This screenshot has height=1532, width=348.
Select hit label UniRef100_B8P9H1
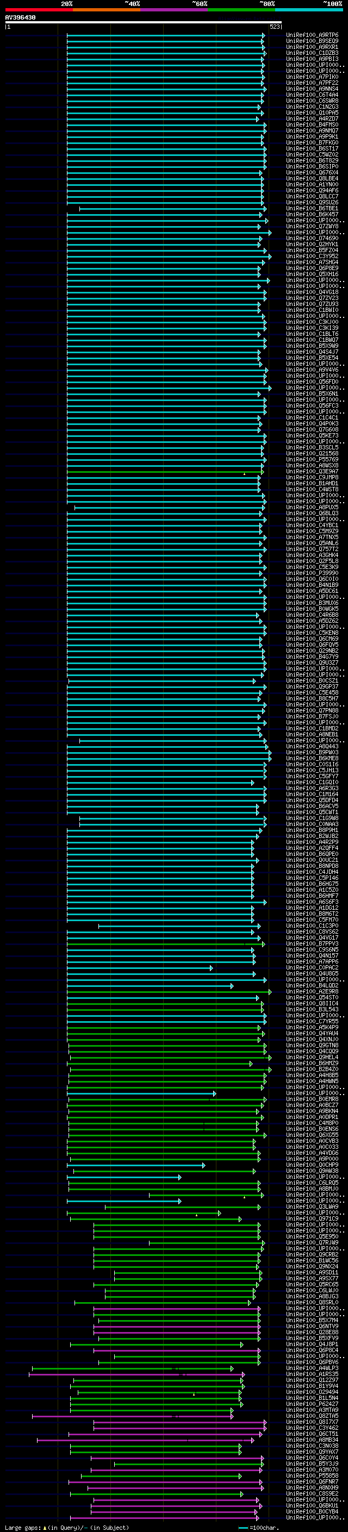(312, 830)
